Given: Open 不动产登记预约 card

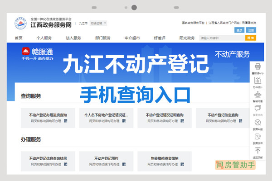Looking at the screenshot, I should (x=106, y=161).
